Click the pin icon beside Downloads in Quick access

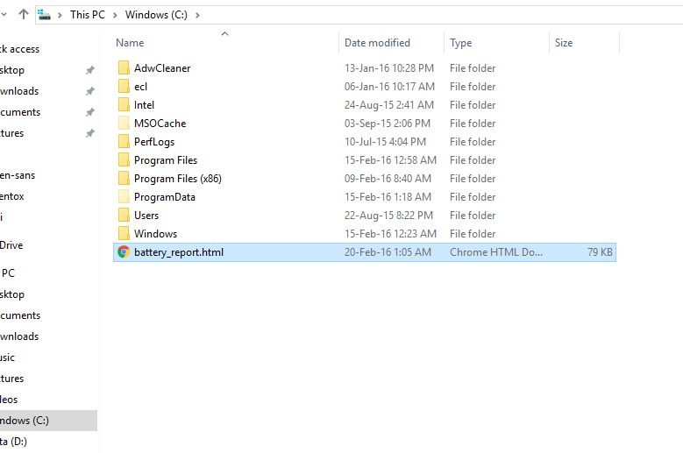click(x=89, y=91)
